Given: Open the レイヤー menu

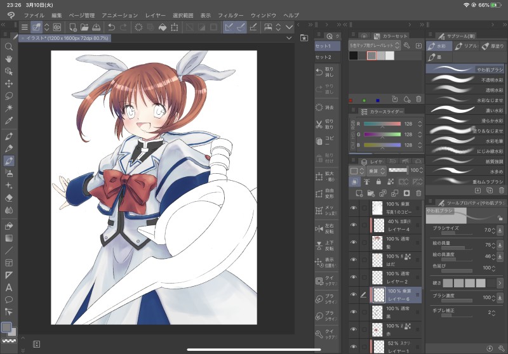Looking at the screenshot, I should click(155, 15).
